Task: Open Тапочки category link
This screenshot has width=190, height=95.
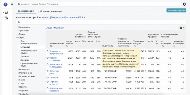Action: (54, 78)
